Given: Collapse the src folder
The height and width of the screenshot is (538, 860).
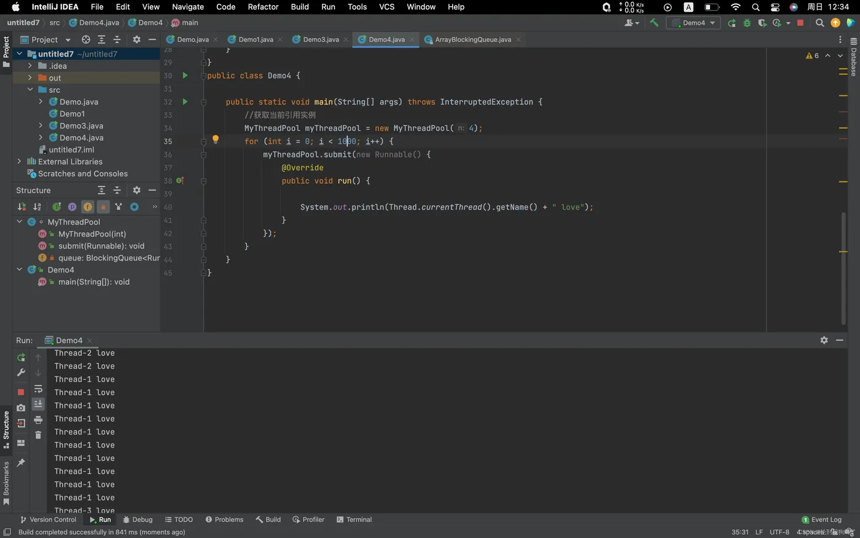Looking at the screenshot, I should click(x=29, y=90).
